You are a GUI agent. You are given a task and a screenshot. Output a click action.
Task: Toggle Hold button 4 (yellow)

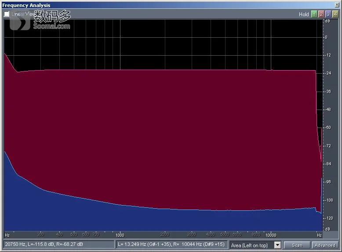pos(335,14)
